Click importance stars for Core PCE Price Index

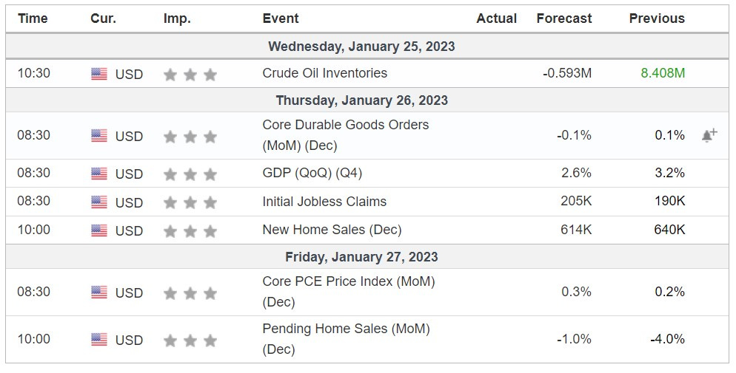pyautogui.click(x=190, y=293)
